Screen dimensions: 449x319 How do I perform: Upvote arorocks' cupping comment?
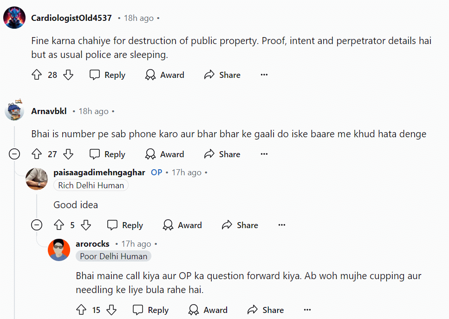pos(81,310)
